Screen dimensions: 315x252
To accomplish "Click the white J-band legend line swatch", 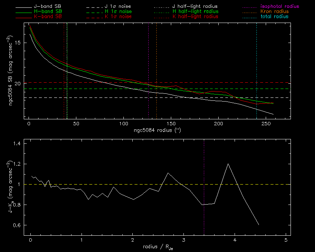I will [x=22, y=7].
